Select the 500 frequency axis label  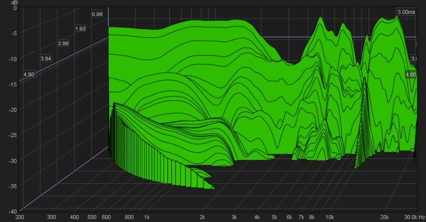[x=92, y=217]
